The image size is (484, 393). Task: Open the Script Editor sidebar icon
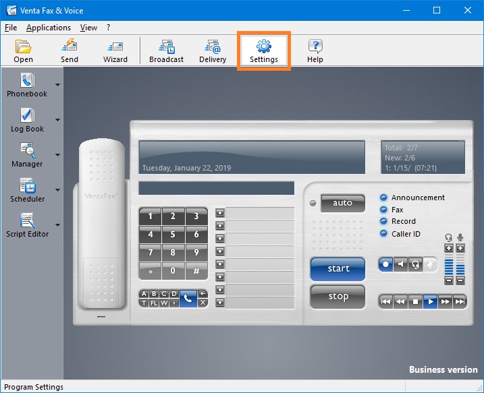[27, 225]
